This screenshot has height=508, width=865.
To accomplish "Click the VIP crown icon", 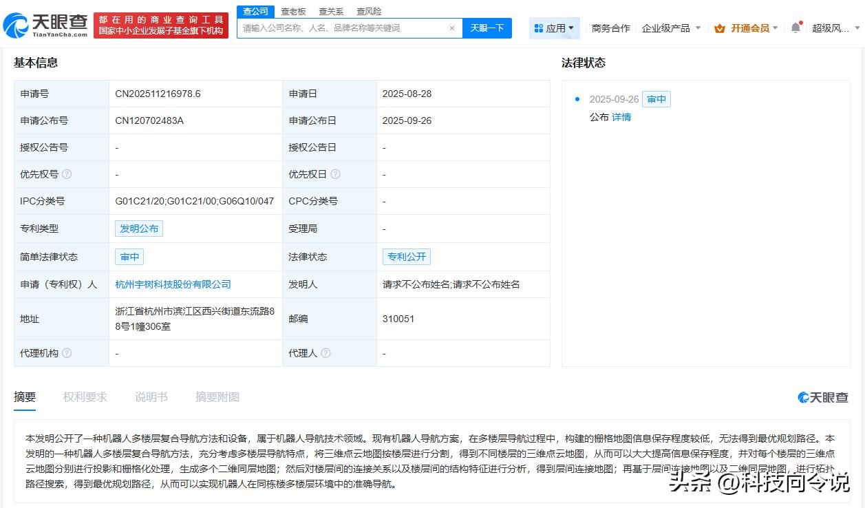I will [720, 28].
